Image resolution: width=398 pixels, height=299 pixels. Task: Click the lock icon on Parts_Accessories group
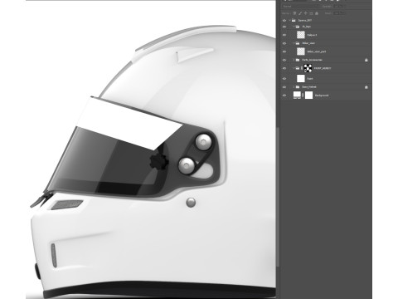pyautogui.click(x=366, y=60)
